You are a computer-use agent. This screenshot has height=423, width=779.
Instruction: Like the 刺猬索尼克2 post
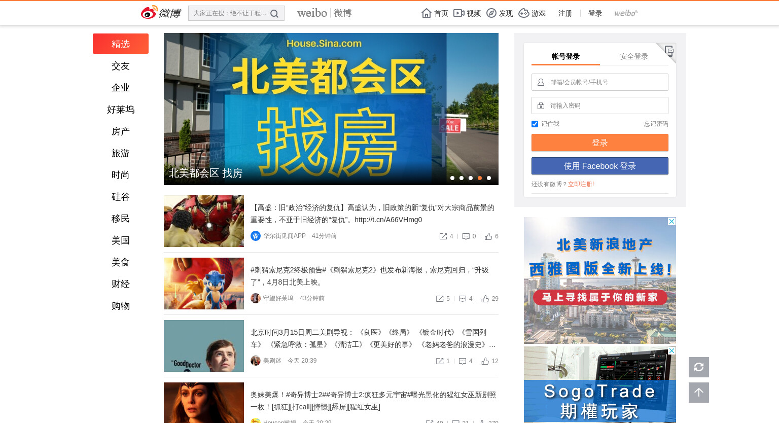coord(485,299)
